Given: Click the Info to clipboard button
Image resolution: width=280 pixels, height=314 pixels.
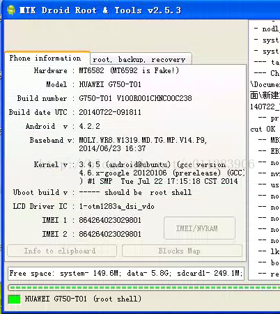Looking at the screenshot, I should click(x=62, y=251).
